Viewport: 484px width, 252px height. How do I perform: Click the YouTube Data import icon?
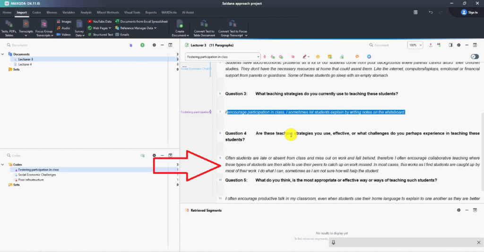click(x=89, y=21)
